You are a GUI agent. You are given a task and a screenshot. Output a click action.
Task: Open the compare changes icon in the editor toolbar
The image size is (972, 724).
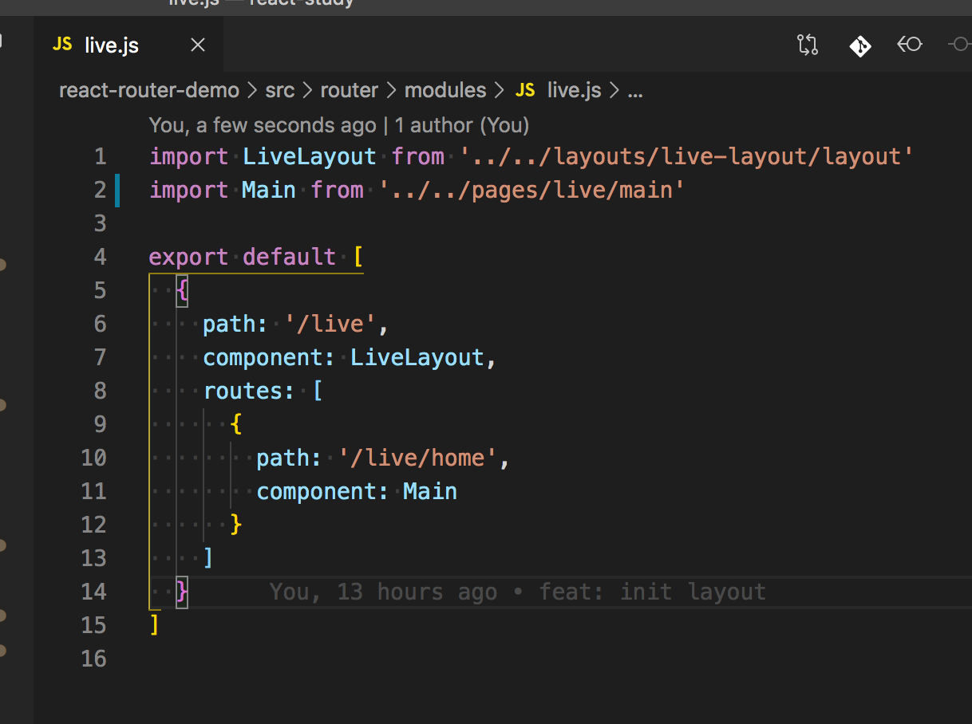(808, 45)
